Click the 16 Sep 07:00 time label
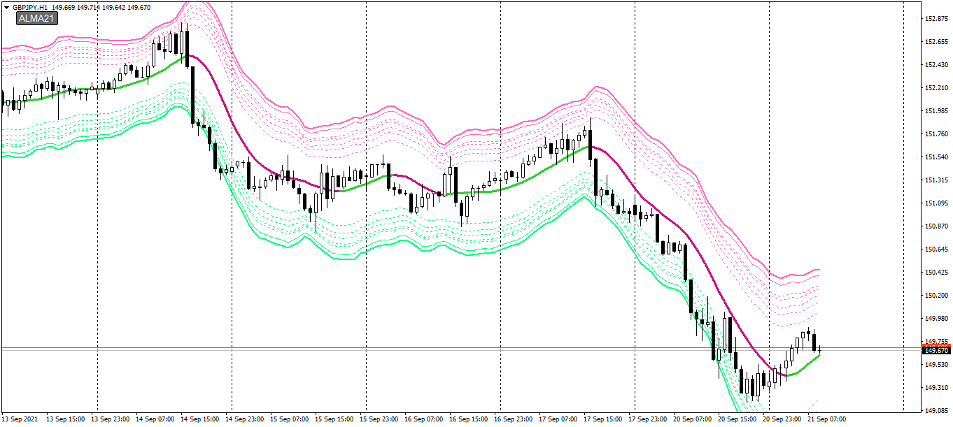 click(424, 419)
